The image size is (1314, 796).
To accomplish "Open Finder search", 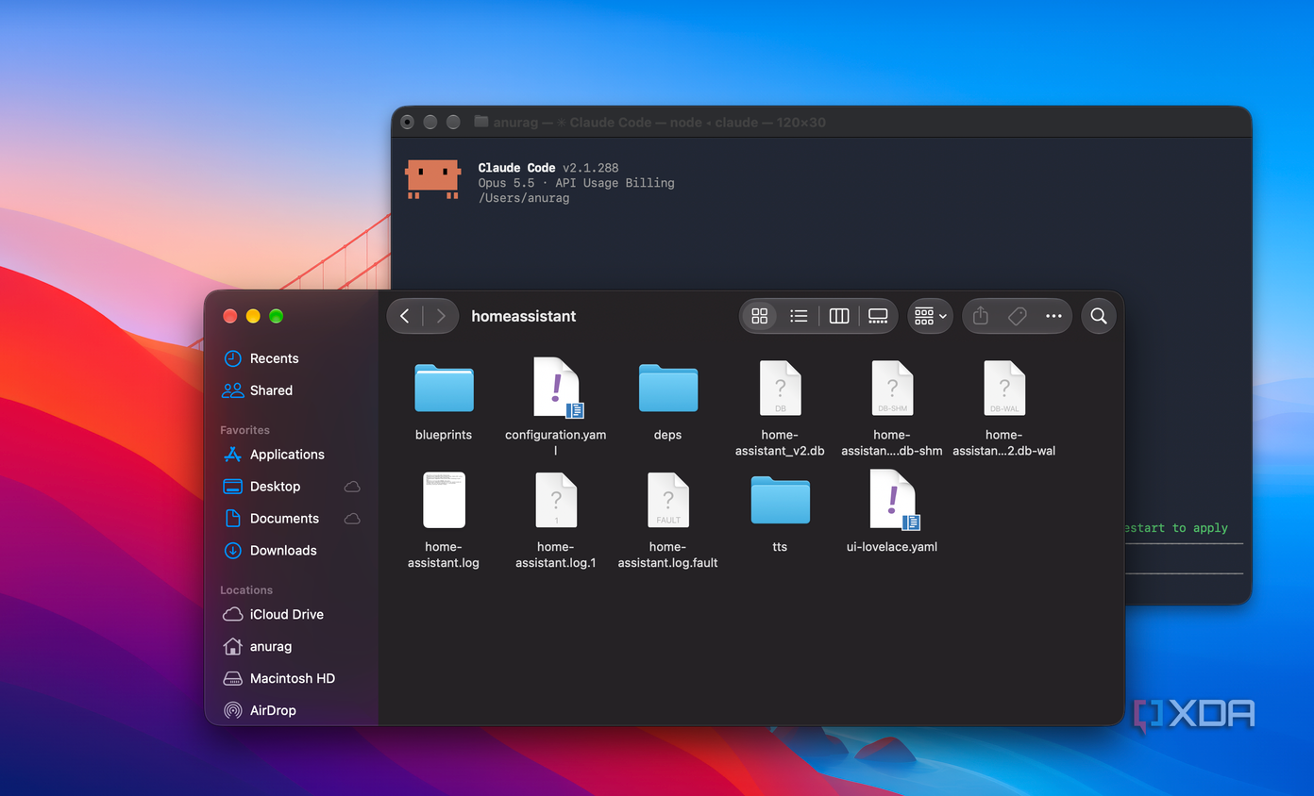I will coord(1099,316).
